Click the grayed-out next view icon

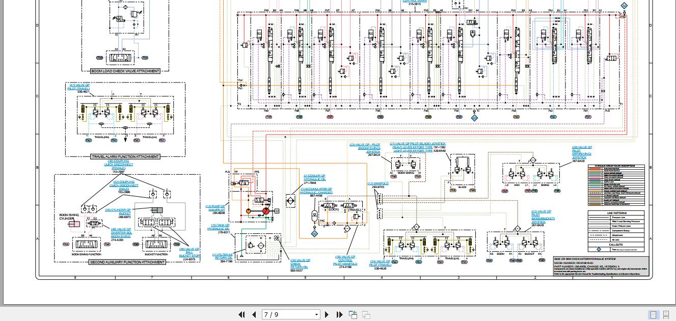click(x=366, y=315)
